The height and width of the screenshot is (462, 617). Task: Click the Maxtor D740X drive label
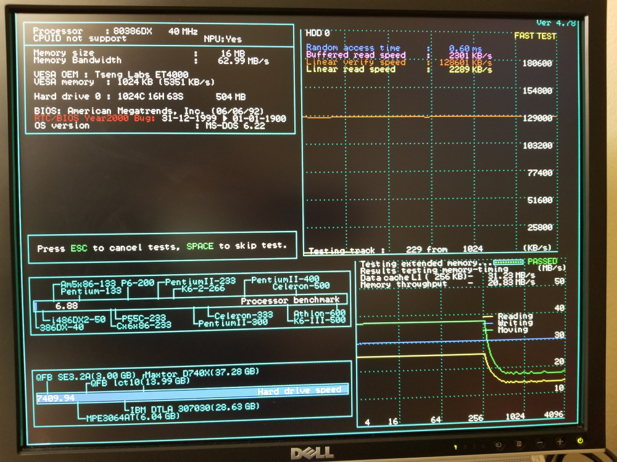(202, 373)
